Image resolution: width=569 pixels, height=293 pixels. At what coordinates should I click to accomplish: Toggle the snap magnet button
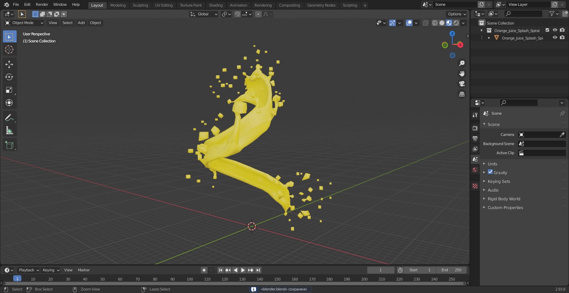click(237, 14)
